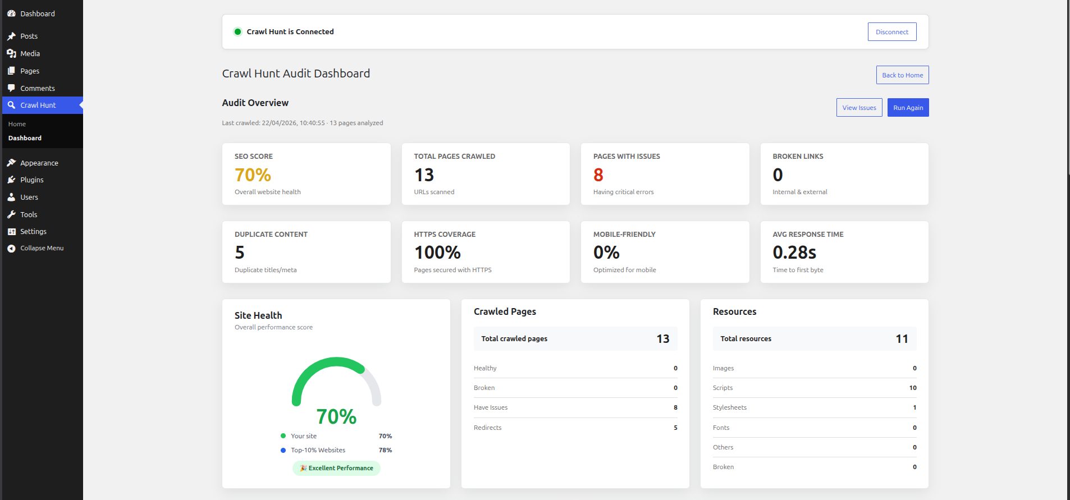Open the Settings menu item
The width and height of the screenshot is (1070, 500).
tap(43, 231)
